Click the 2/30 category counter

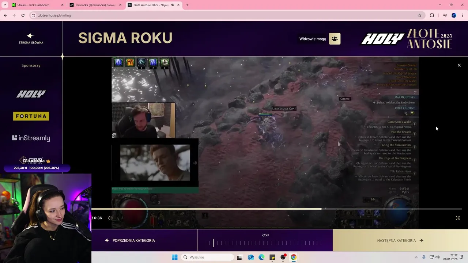pyautogui.click(x=265, y=235)
